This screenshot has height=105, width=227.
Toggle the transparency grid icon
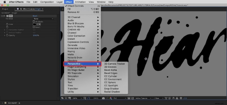click(x=133, y=98)
